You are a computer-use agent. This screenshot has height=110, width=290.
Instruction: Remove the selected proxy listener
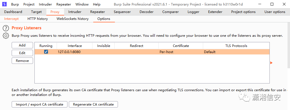point(22,61)
